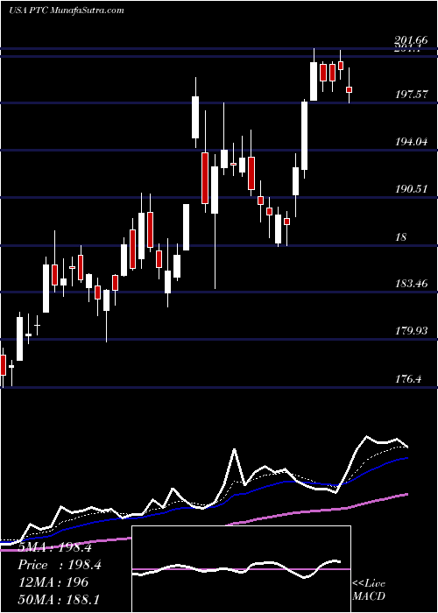Viewport: 438px width, 613px height.
Task: Click the last red candlestick near 197.57
Action: [350, 89]
